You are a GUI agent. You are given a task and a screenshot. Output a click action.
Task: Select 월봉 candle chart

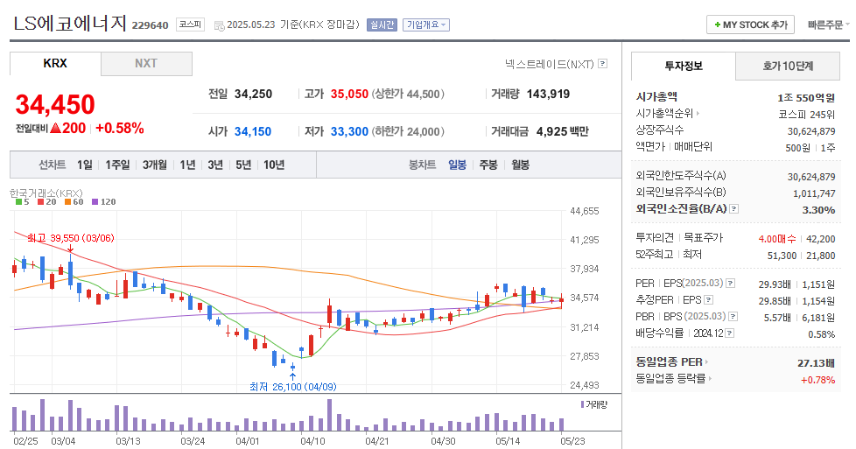click(x=520, y=165)
